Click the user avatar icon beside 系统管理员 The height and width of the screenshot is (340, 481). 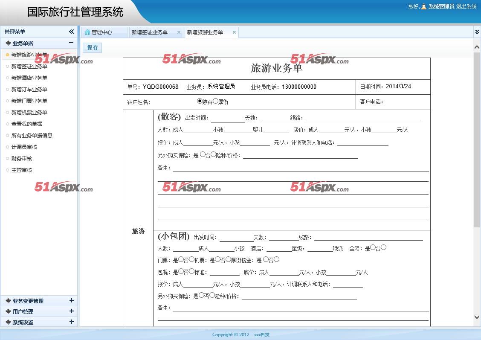click(424, 6)
